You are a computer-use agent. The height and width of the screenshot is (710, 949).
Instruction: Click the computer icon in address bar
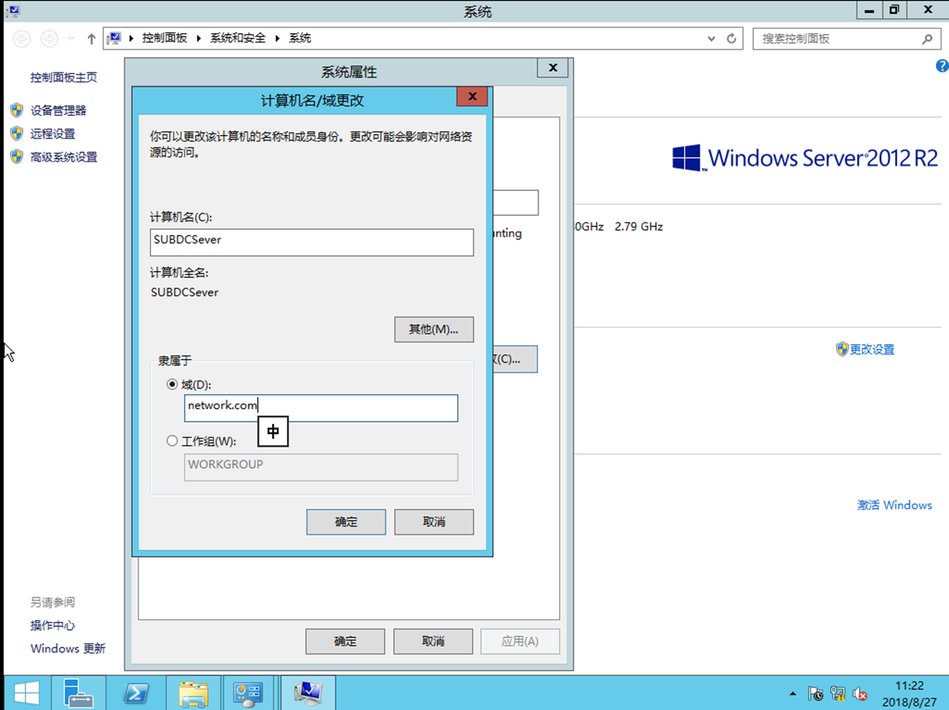115,38
